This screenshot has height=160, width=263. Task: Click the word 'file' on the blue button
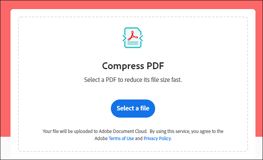click(145, 108)
